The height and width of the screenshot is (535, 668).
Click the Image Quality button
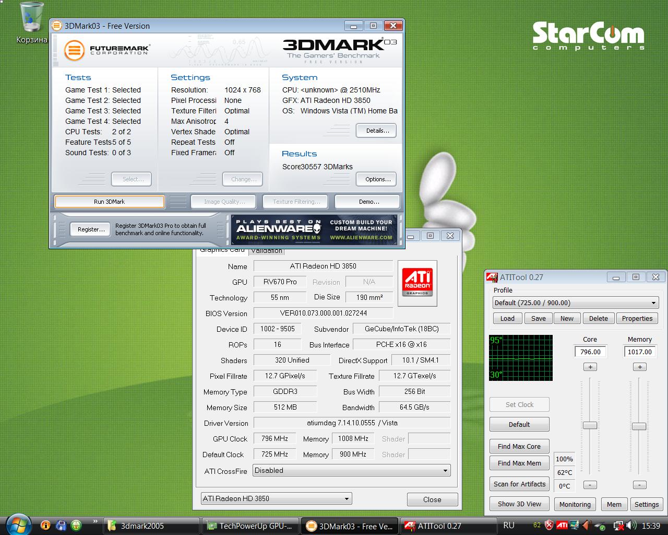pos(223,202)
